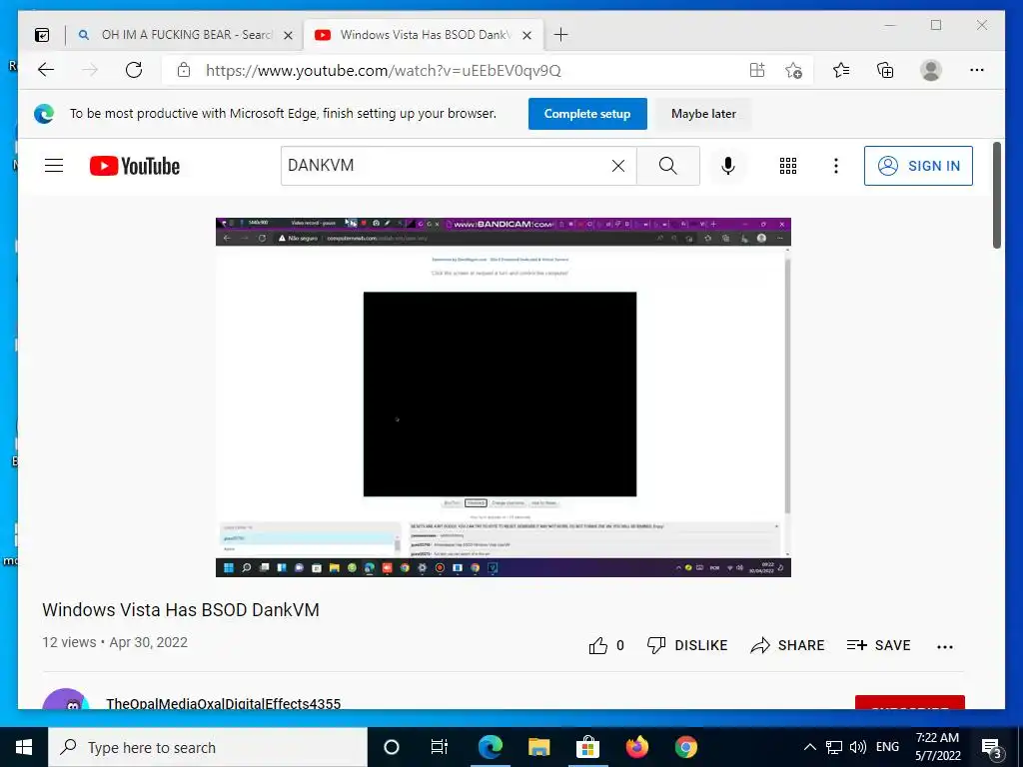Close the OH IM A FUCKING BEAR tab

[288, 35]
